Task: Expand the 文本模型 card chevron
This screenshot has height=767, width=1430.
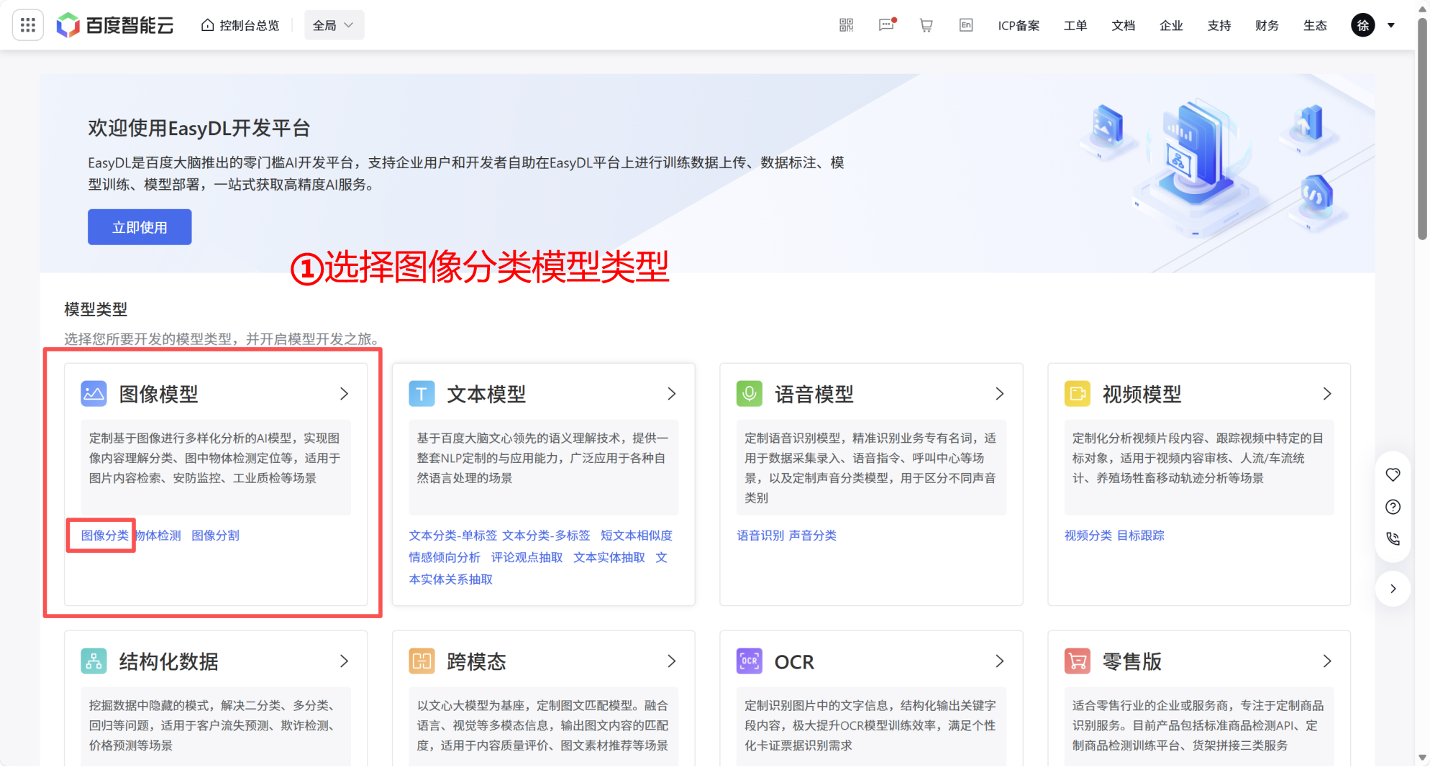Action: point(672,394)
